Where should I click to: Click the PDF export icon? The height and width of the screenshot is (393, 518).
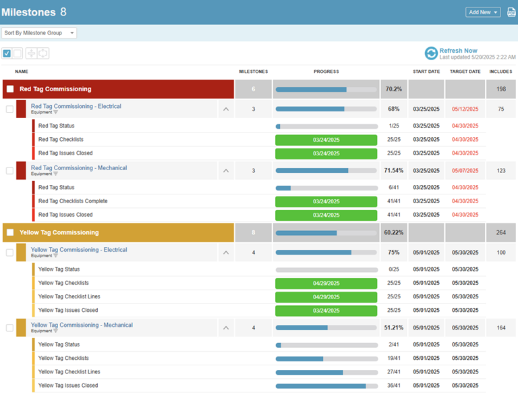[x=511, y=12]
